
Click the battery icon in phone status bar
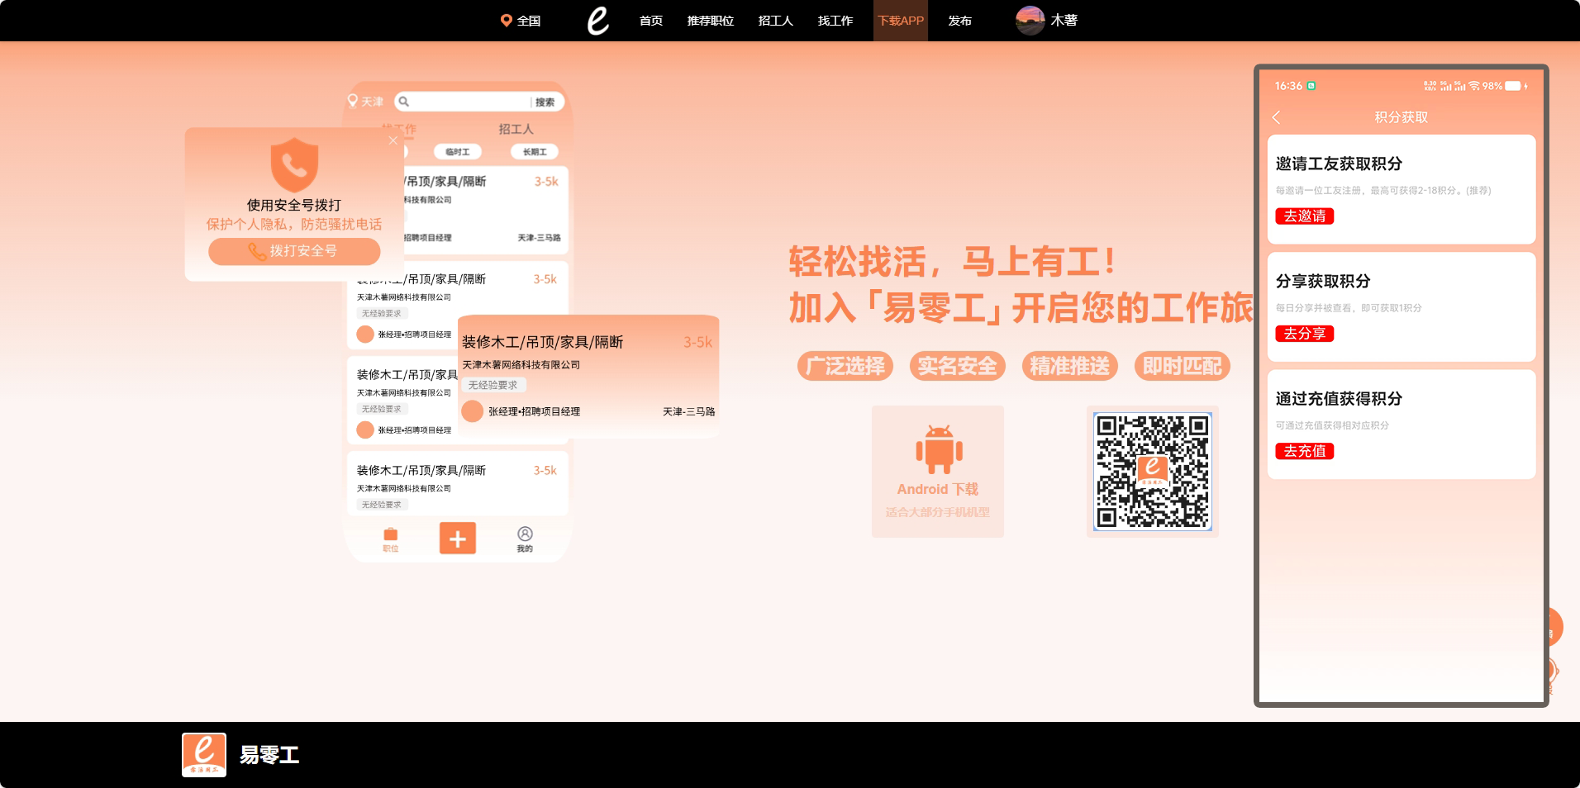[1513, 86]
